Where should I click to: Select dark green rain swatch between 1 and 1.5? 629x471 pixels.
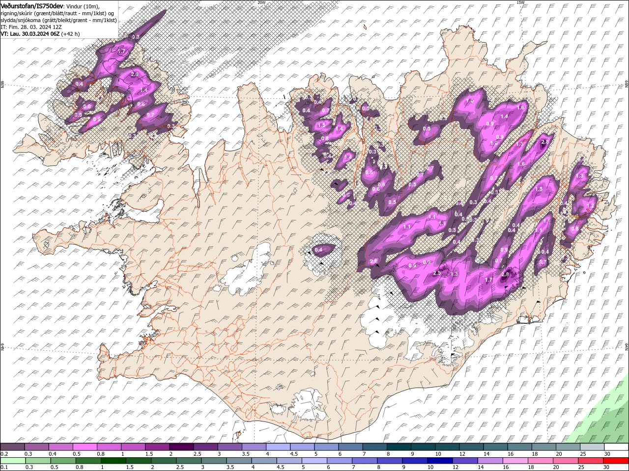(x=114, y=461)
